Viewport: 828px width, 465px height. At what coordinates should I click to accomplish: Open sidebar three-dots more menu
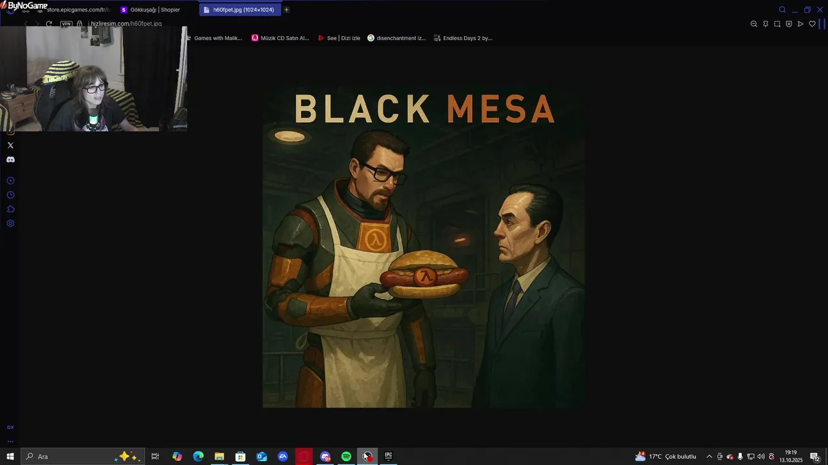pos(10,442)
